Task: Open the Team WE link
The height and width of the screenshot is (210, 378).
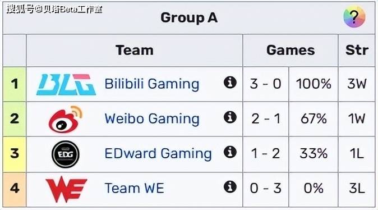Action: click(134, 188)
